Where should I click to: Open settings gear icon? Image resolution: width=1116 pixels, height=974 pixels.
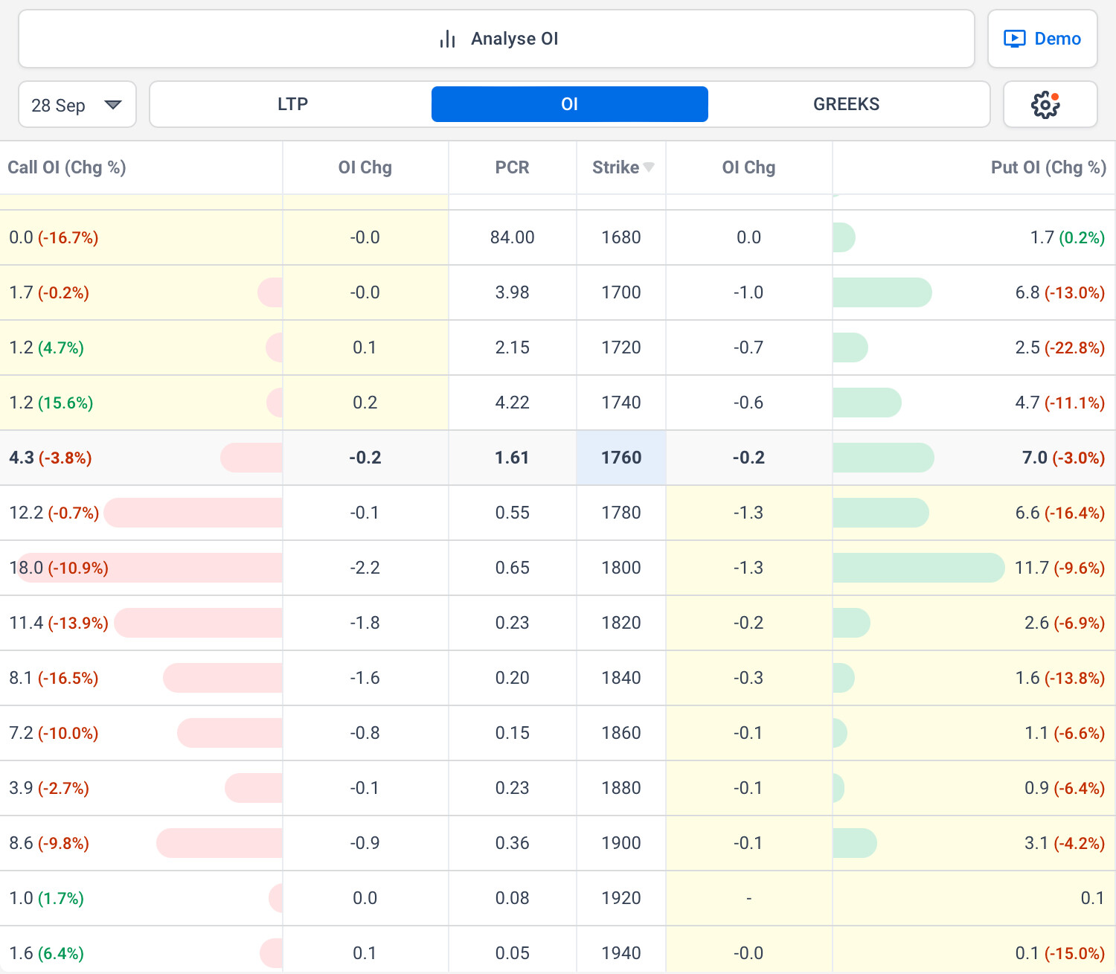pyautogui.click(x=1045, y=105)
